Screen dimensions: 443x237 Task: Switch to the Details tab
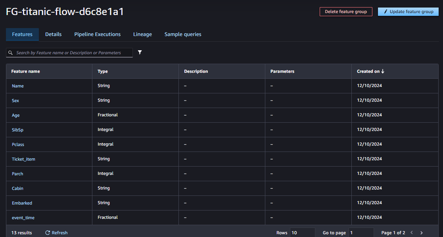54,34
